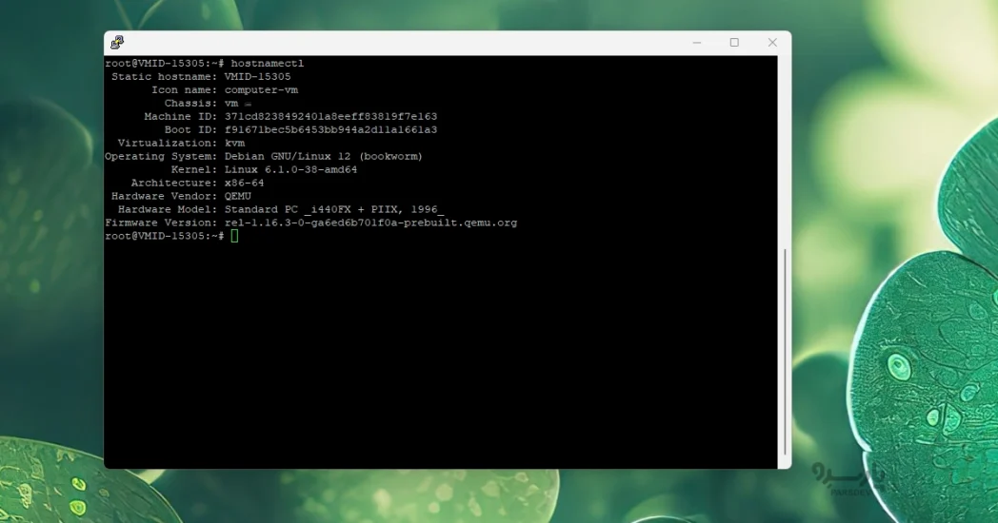The height and width of the screenshot is (523, 998).
Task: Click the empty title bar area
Action: 400,43
